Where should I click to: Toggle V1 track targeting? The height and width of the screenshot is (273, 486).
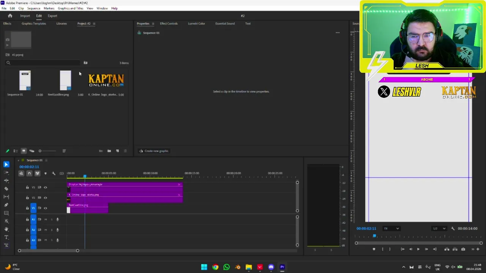[x=33, y=208]
